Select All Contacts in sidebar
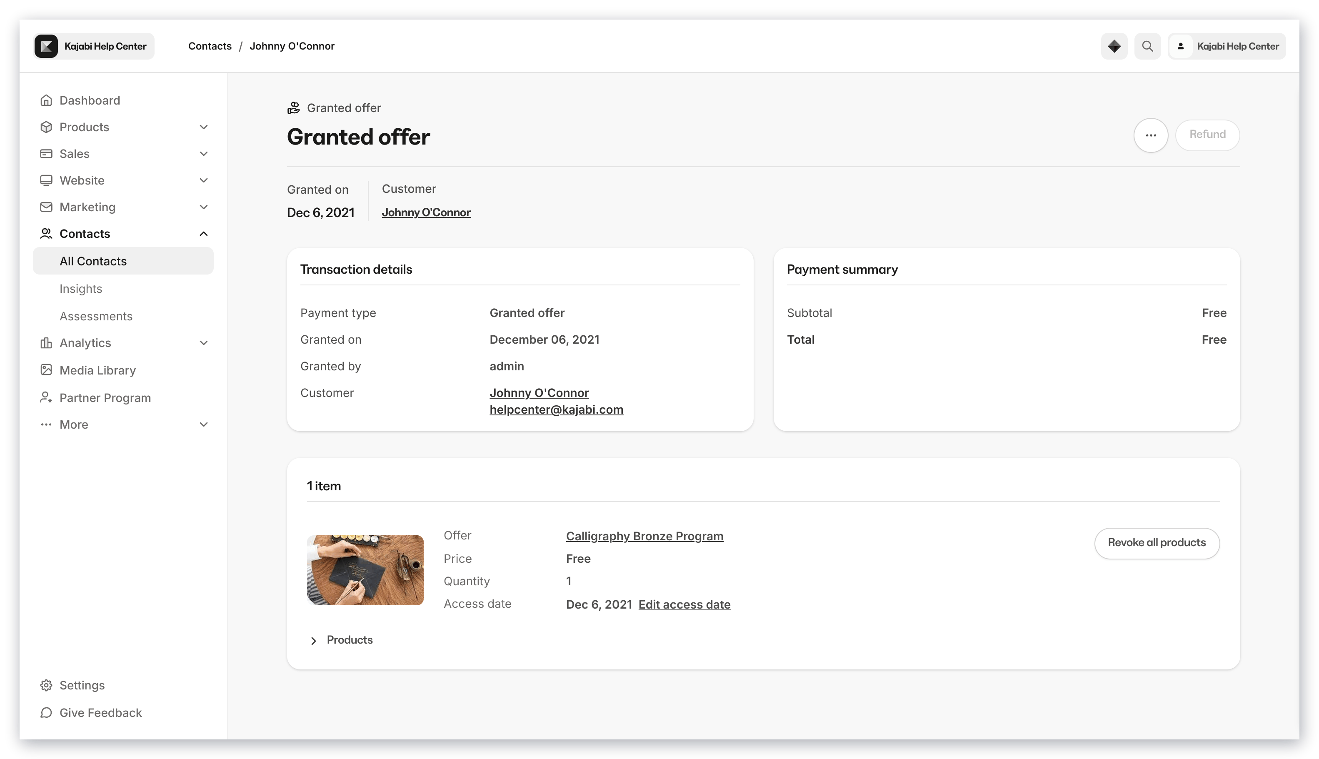 123,261
